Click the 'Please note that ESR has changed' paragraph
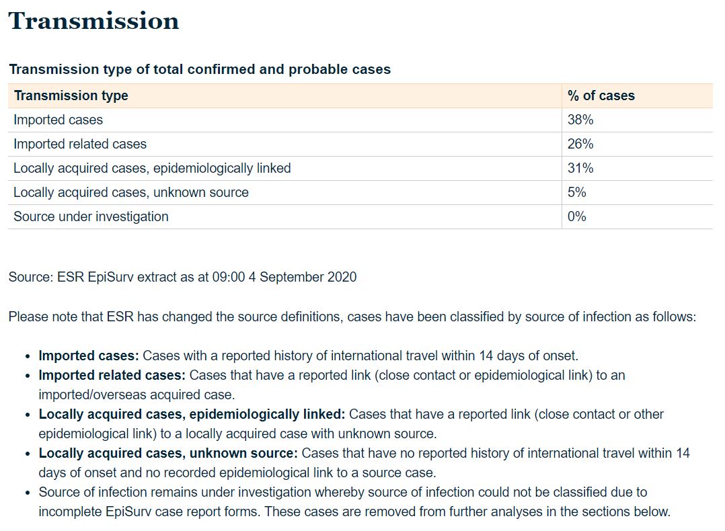This screenshot has width=725, height=531. coord(352,316)
